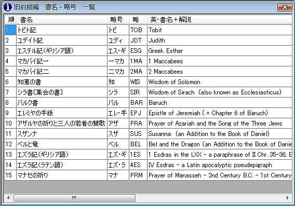Click the 1 Maccabees cell

[220, 61]
